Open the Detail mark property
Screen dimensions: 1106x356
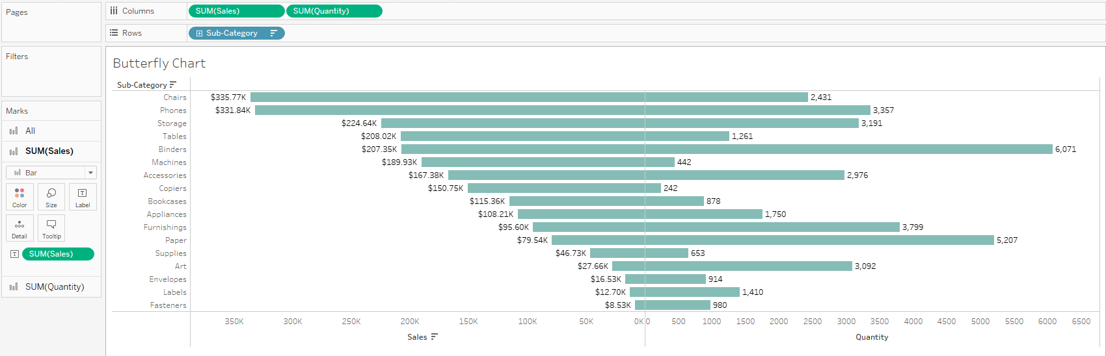[20, 228]
